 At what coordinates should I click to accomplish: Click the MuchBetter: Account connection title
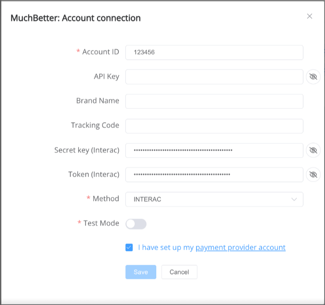pos(76,18)
